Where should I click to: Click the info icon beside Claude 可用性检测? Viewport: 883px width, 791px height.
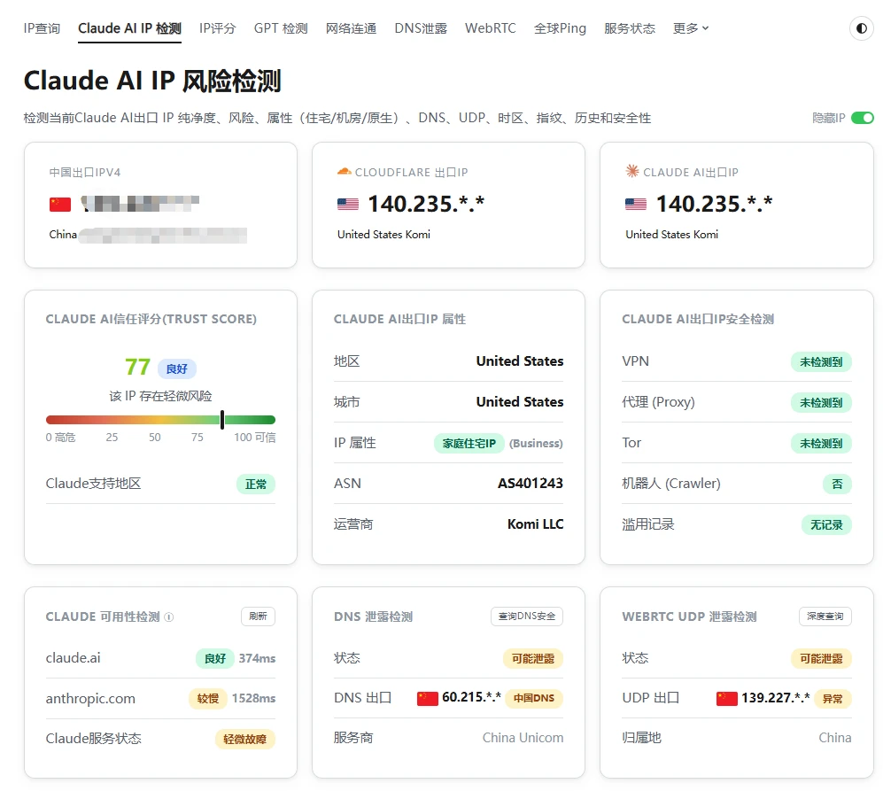(x=169, y=617)
